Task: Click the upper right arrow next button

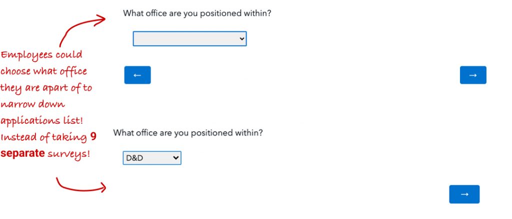Action: [x=473, y=75]
